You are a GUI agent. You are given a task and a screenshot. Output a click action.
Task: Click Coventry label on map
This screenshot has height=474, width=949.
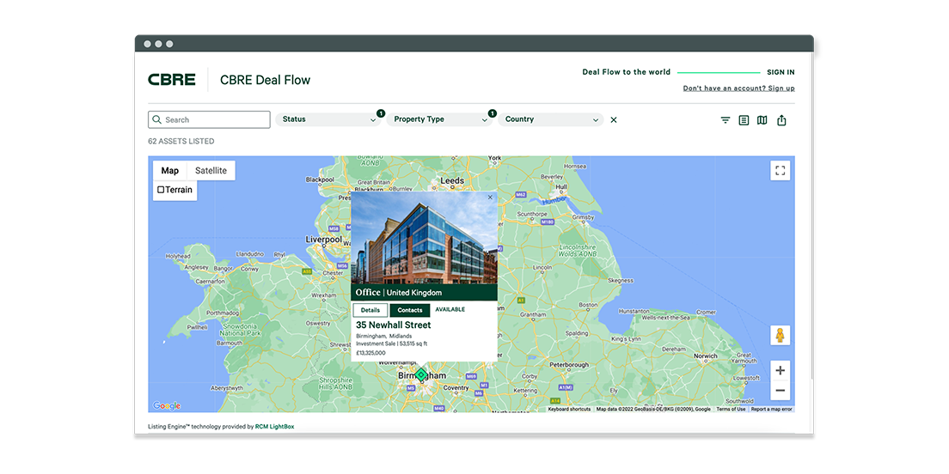(x=456, y=388)
